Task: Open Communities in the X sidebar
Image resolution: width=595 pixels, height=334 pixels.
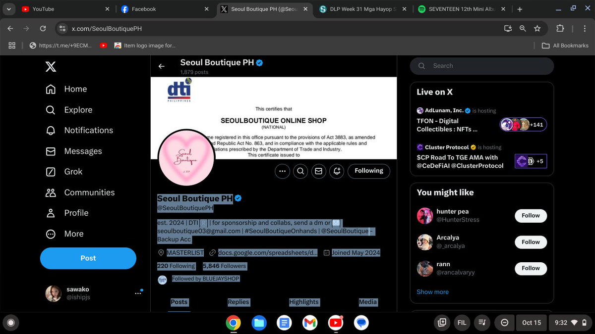Action: (x=79, y=192)
